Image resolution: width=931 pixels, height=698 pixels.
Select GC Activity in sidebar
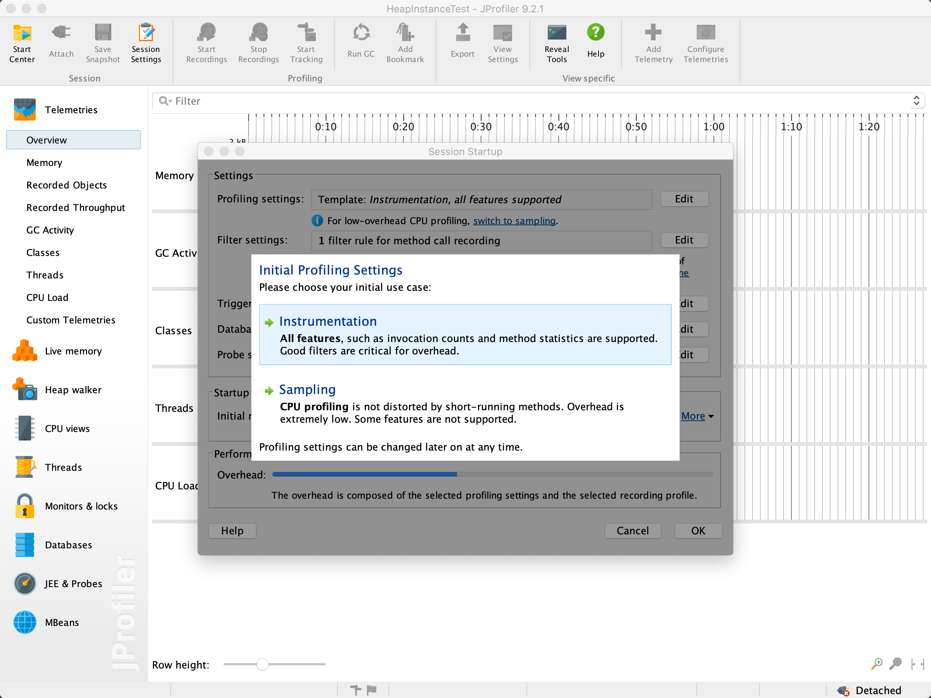click(50, 230)
